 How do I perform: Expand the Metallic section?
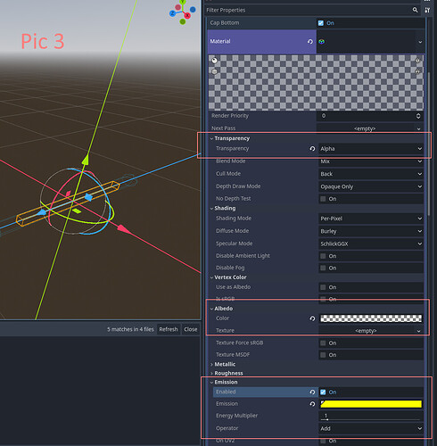(x=225, y=364)
